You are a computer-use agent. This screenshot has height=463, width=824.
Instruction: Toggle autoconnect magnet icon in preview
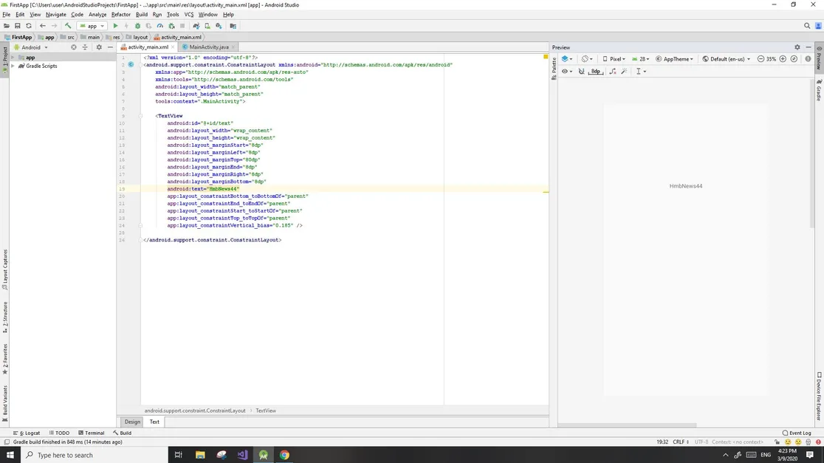(581, 72)
